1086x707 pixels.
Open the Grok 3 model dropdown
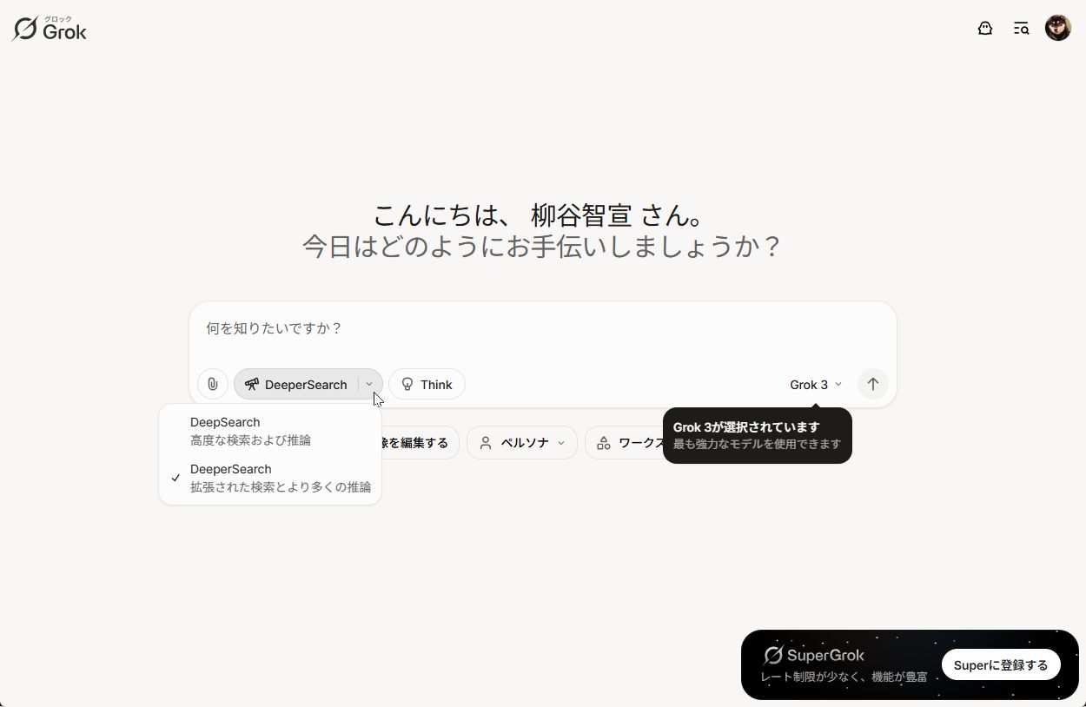tap(814, 384)
